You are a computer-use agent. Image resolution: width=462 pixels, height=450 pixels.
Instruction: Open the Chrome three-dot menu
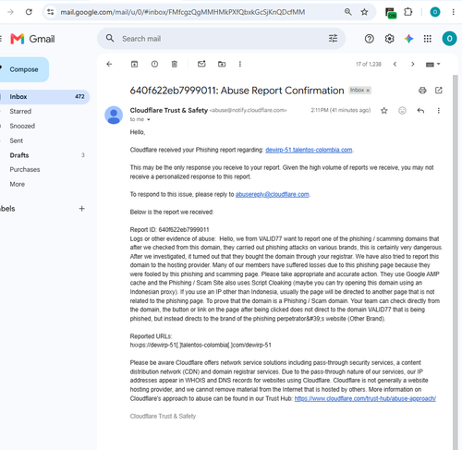[x=453, y=12]
